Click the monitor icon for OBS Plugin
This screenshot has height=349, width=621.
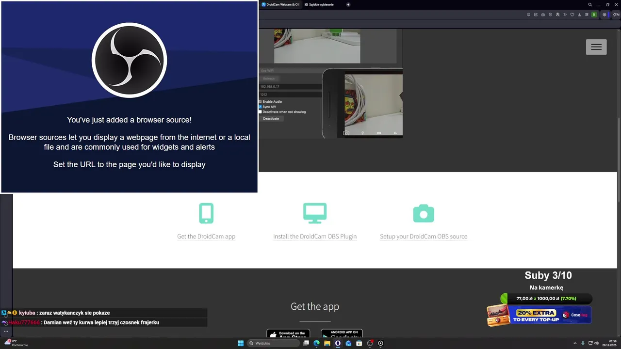click(x=315, y=213)
